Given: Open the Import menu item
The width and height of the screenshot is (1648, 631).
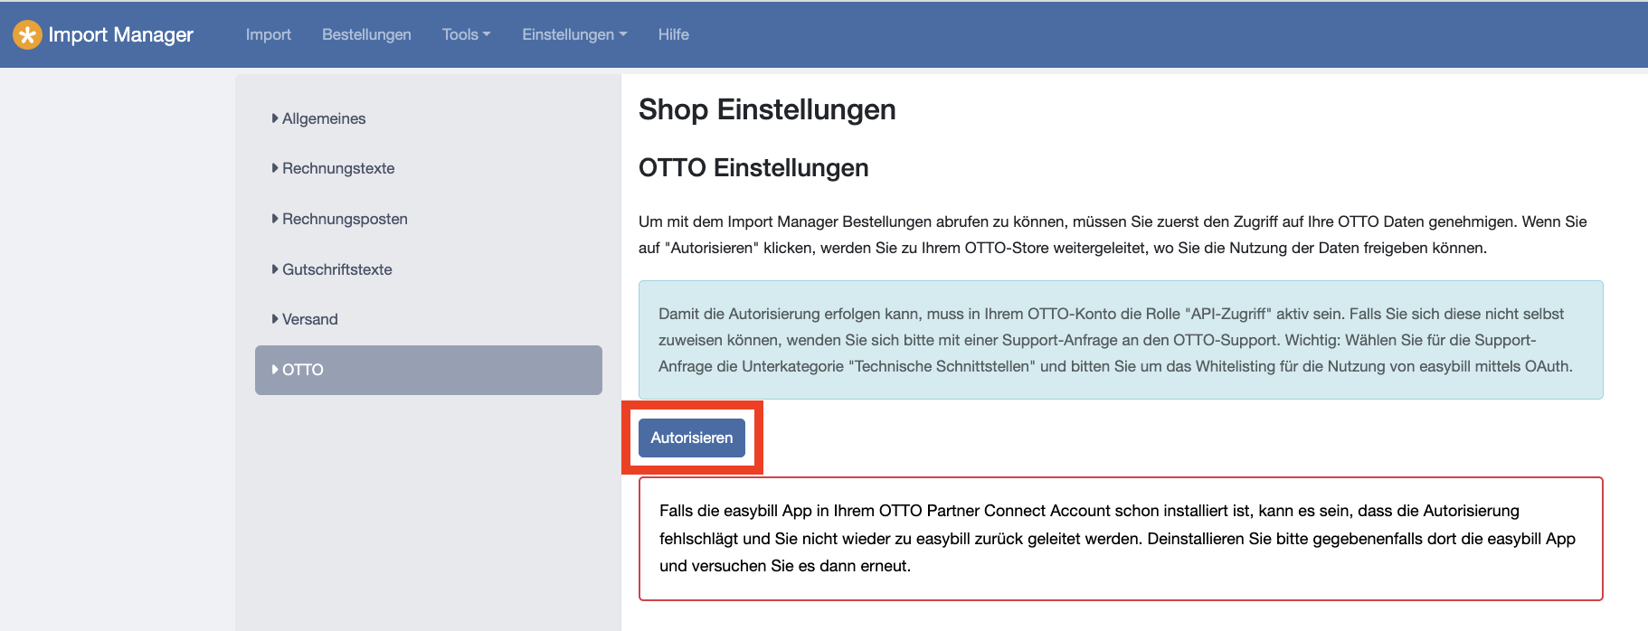Looking at the screenshot, I should (x=269, y=34).
